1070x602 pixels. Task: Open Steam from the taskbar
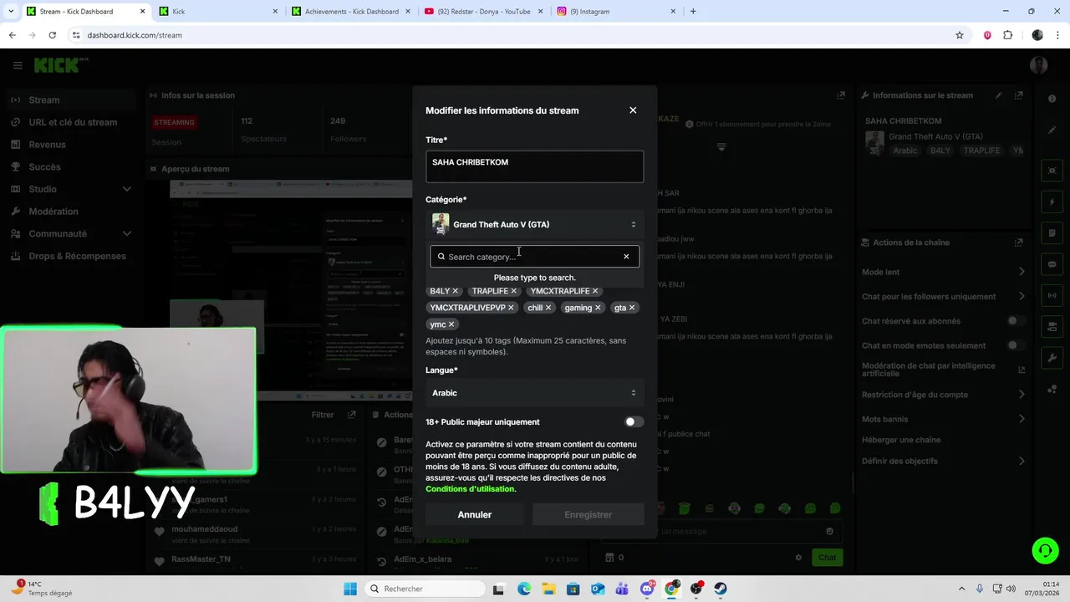[721, 589]
